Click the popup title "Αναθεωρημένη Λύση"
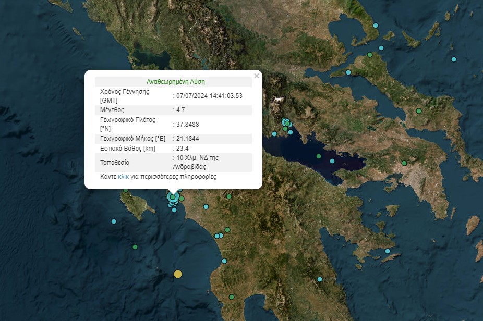The height and width of the screenshot is (321, 483). click(173, 82)
